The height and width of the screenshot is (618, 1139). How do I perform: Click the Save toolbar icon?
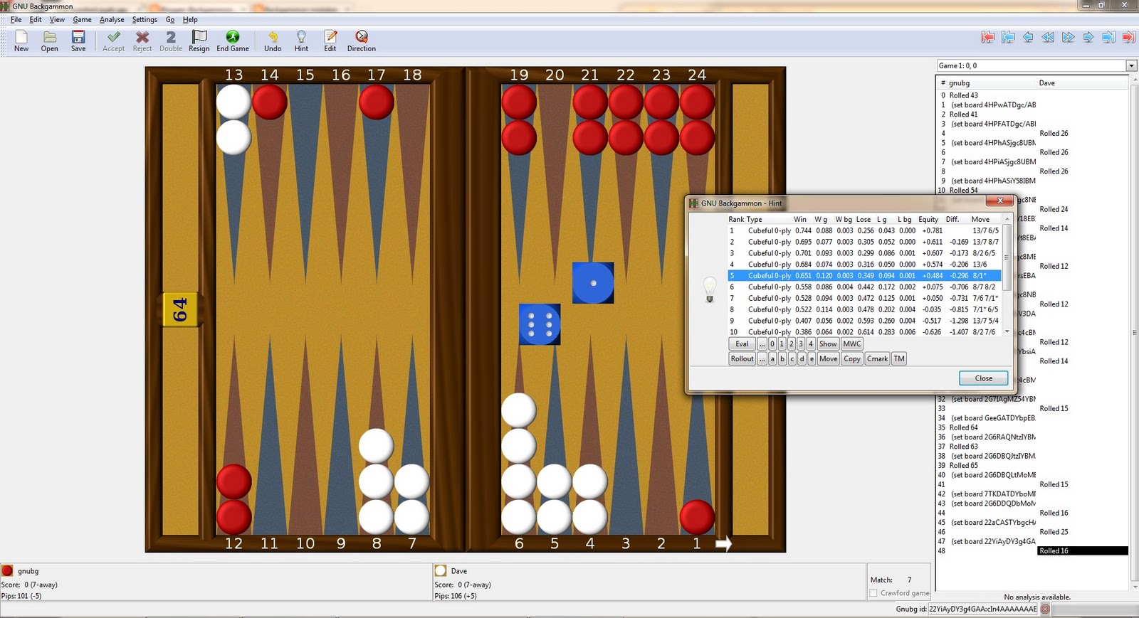[x=78, y=41]
